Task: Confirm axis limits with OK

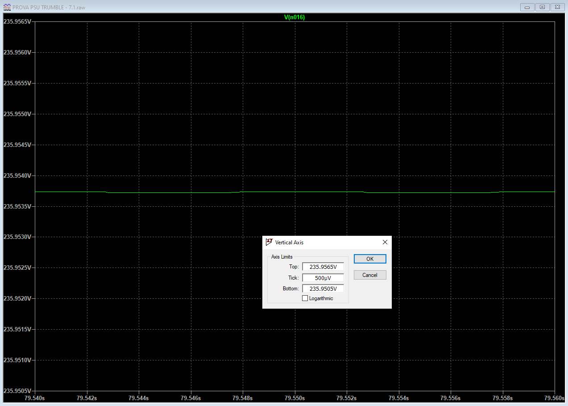Action: pyautogui.click(x=370, y=259)
